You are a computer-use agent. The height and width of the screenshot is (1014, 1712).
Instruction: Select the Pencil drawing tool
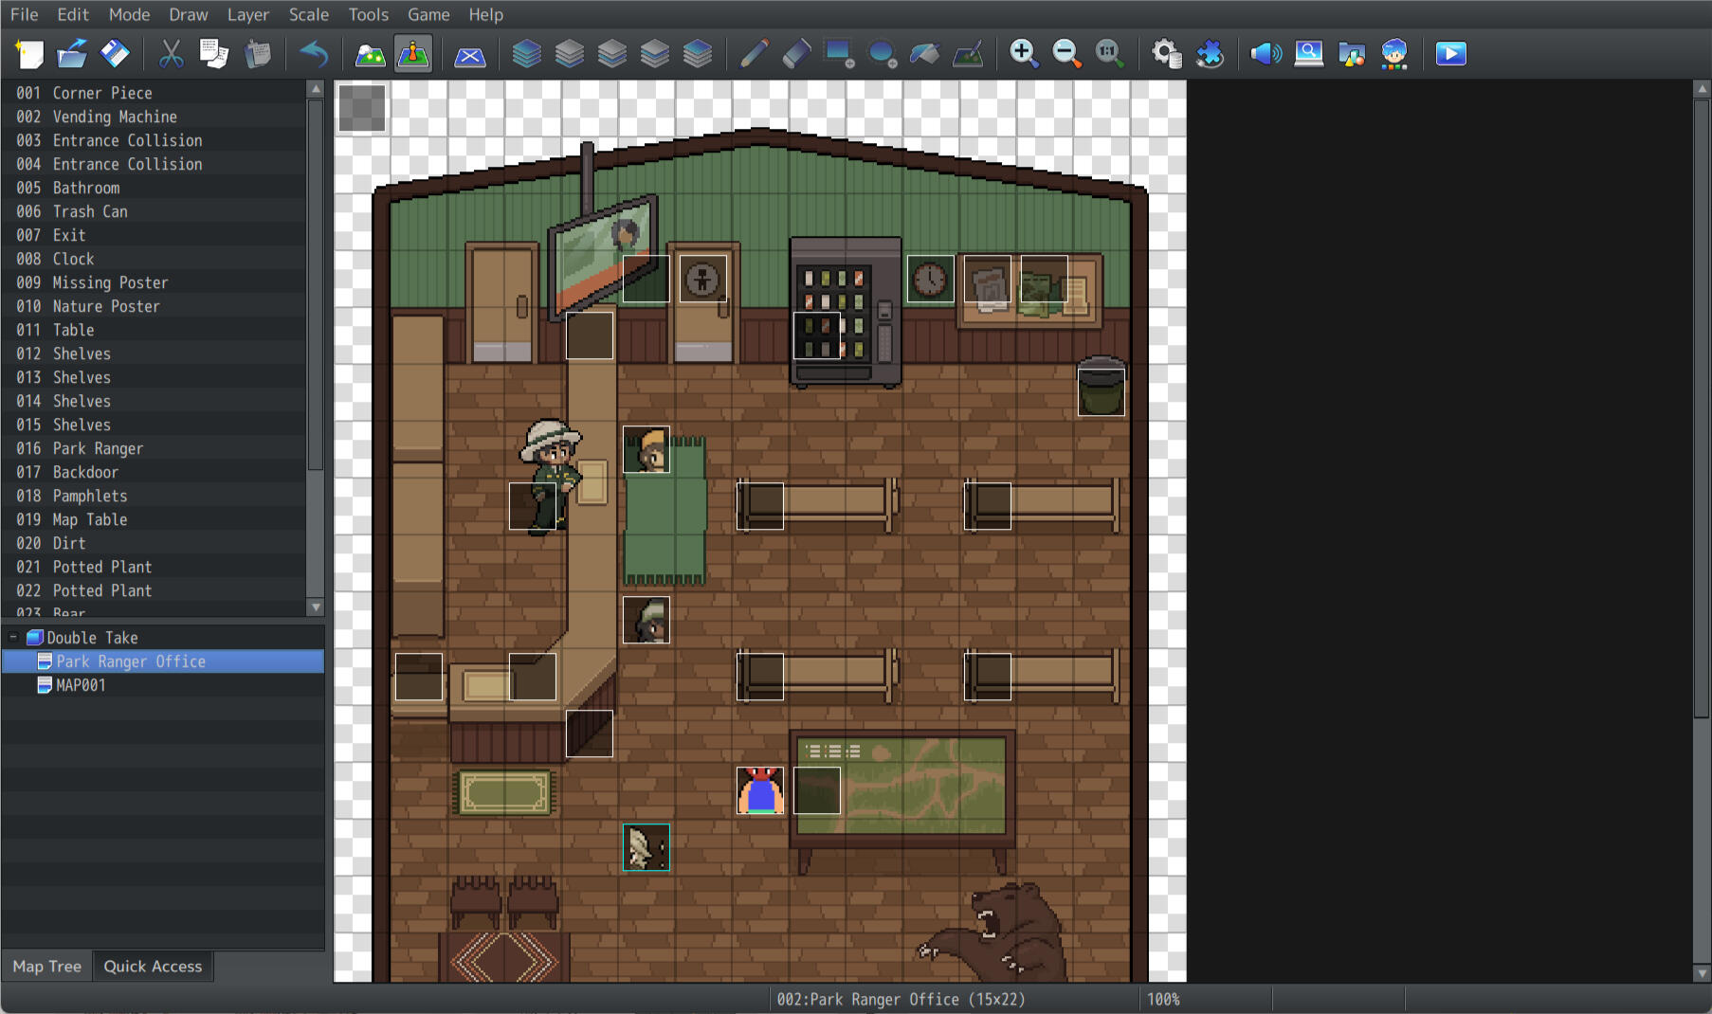(x=754, y=54)
